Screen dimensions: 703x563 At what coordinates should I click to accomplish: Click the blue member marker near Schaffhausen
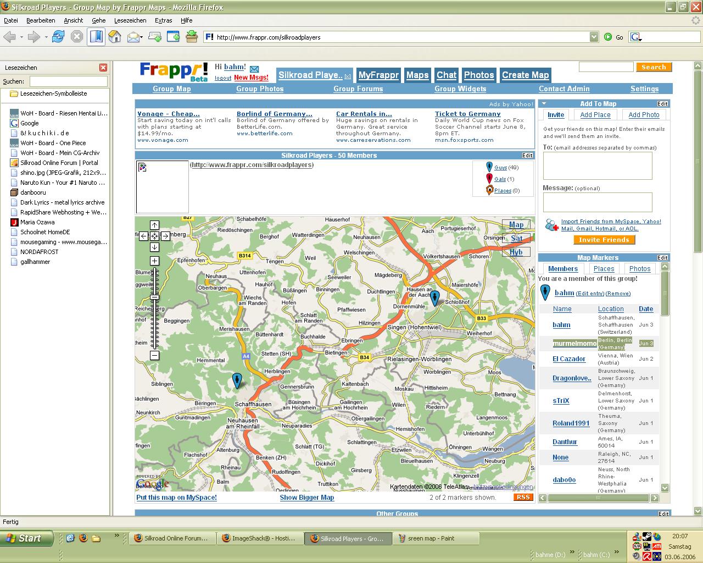[x=237, y=380]
